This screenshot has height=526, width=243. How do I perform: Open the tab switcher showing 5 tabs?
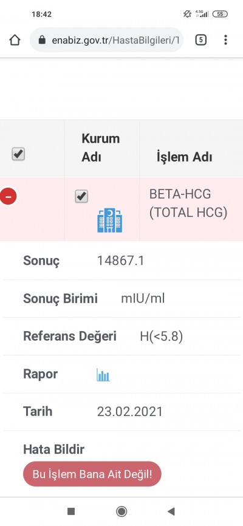click(x=200, y=40)
